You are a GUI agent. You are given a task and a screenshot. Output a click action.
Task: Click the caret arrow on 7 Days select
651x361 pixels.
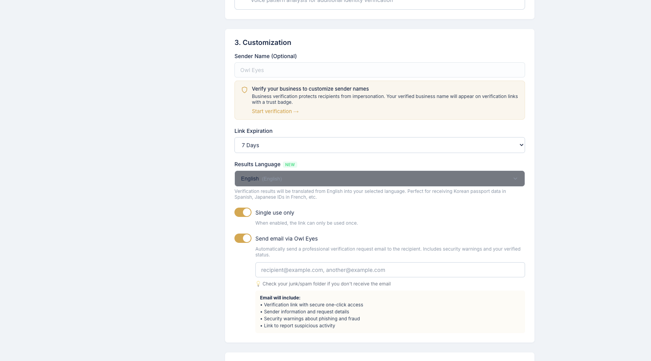(521, 145)
